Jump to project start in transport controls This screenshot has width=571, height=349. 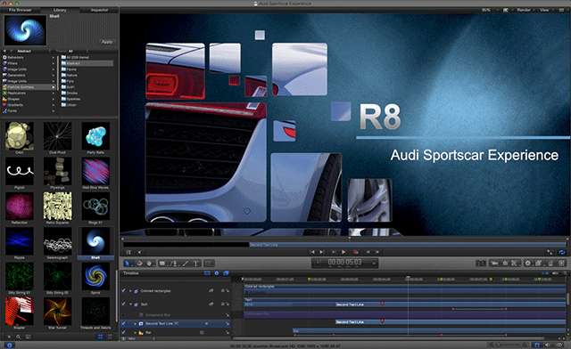312,252
